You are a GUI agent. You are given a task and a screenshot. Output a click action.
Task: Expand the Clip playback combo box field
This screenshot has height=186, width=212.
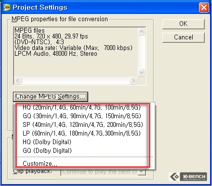click(103, 172)
